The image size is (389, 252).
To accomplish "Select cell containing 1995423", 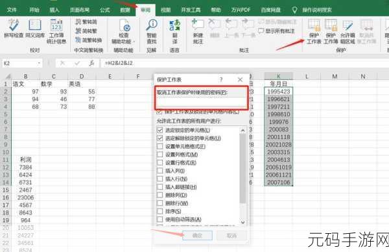I will pos(279,92).
